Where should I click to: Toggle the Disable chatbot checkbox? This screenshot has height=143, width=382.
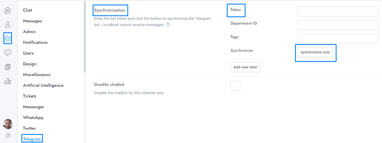(235, 86)
